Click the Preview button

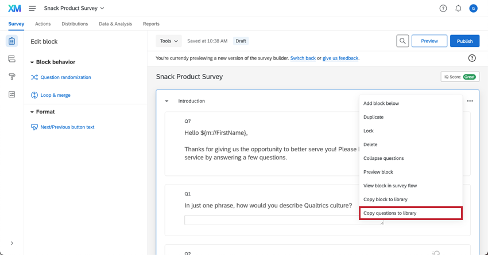[x=429, y=41]
